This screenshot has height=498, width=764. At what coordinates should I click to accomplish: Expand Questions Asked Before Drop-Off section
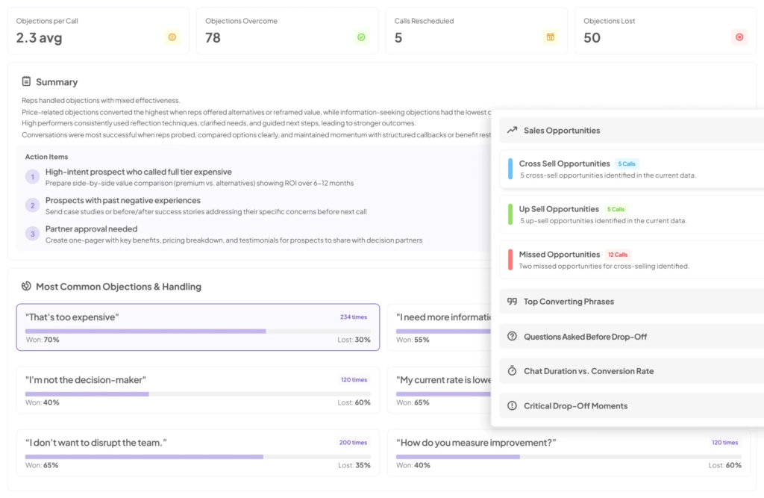[x=631, y=337]
